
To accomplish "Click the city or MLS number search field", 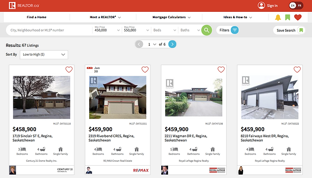I will click(49, 30).
